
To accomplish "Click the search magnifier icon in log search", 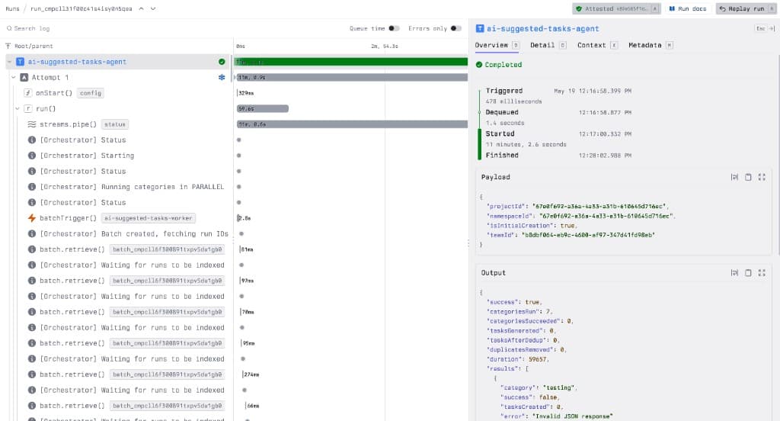I will pyautogui.click(x=9, y=28).
